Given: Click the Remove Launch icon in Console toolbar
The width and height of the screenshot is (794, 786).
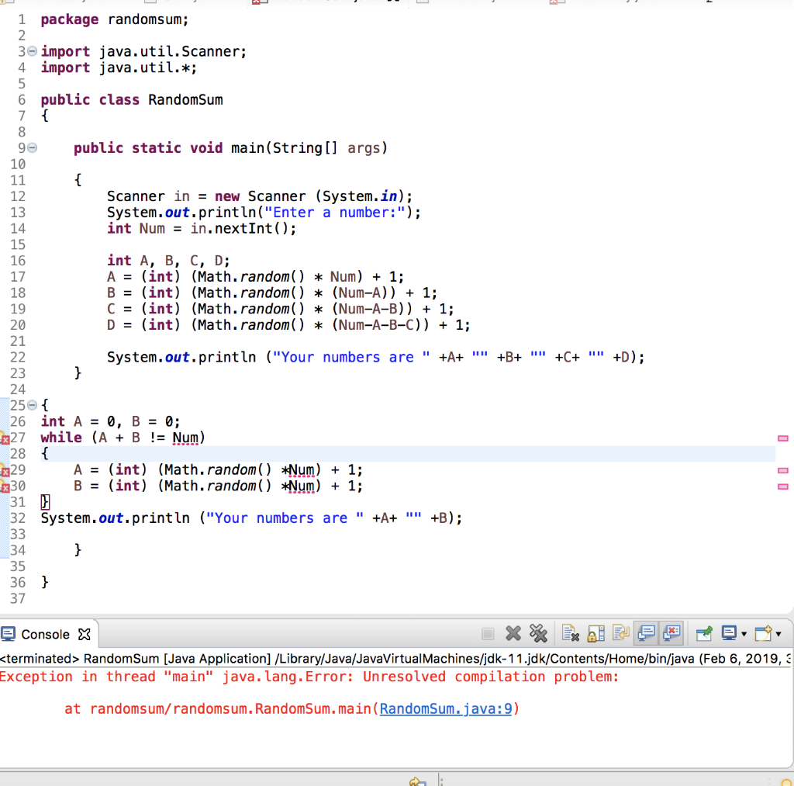Looking at the screenshot, I should click(512, 633).
